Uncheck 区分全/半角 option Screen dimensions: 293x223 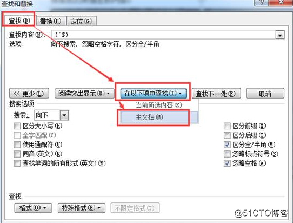click(x=227, y=145)
